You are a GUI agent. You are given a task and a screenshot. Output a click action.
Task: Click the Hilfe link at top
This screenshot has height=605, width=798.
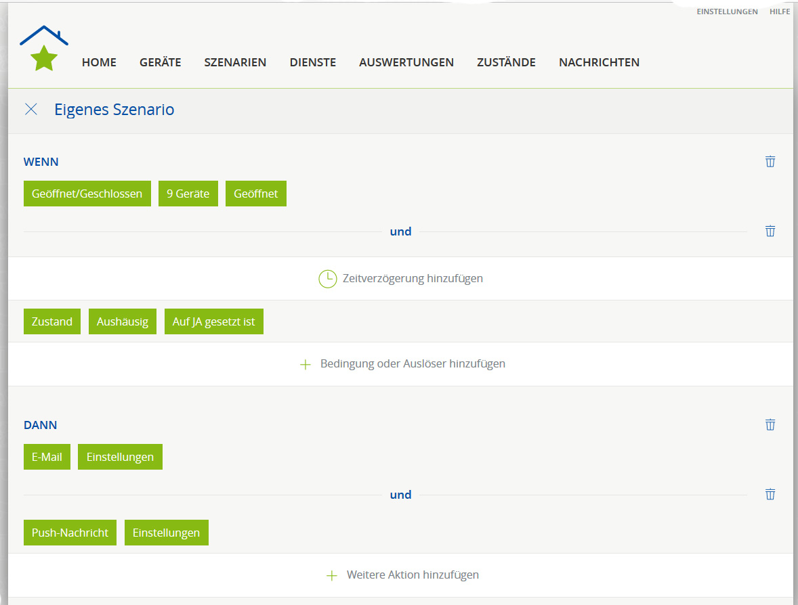point(779,12)
